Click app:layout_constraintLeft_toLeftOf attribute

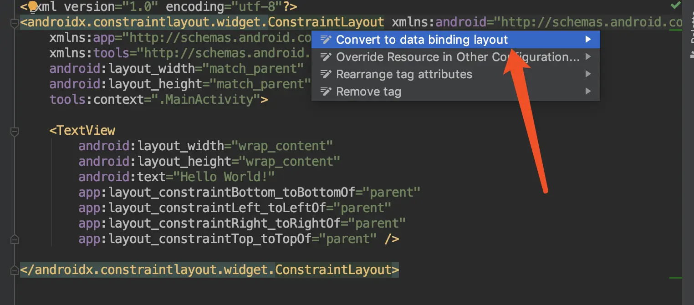pos(235,208)
